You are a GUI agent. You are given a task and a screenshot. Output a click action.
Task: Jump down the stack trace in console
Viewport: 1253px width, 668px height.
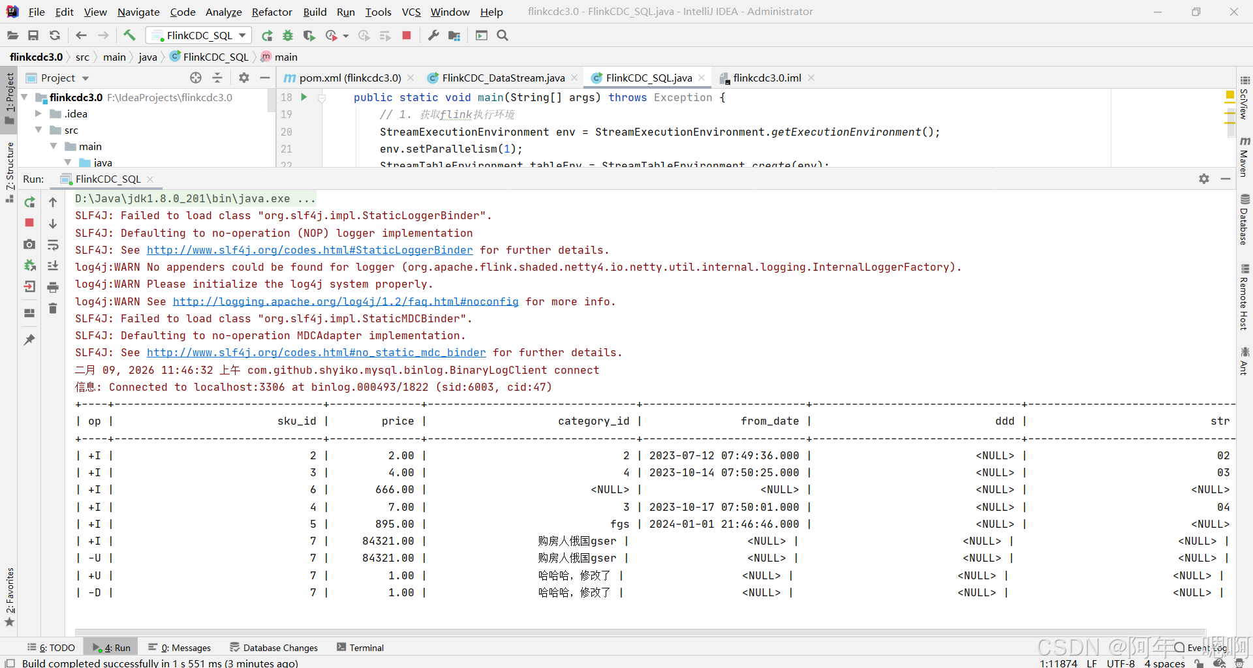53,223
